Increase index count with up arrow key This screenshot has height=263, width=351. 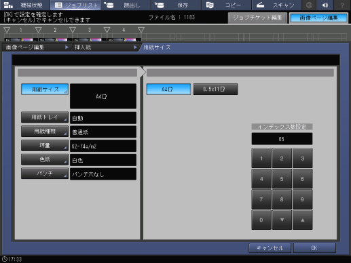click(x=302, y=220)
